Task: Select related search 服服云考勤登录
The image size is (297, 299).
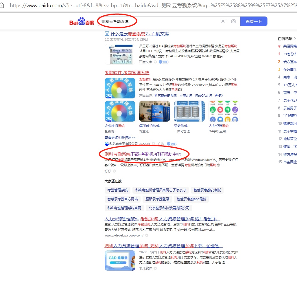Action: coord(157,199)
